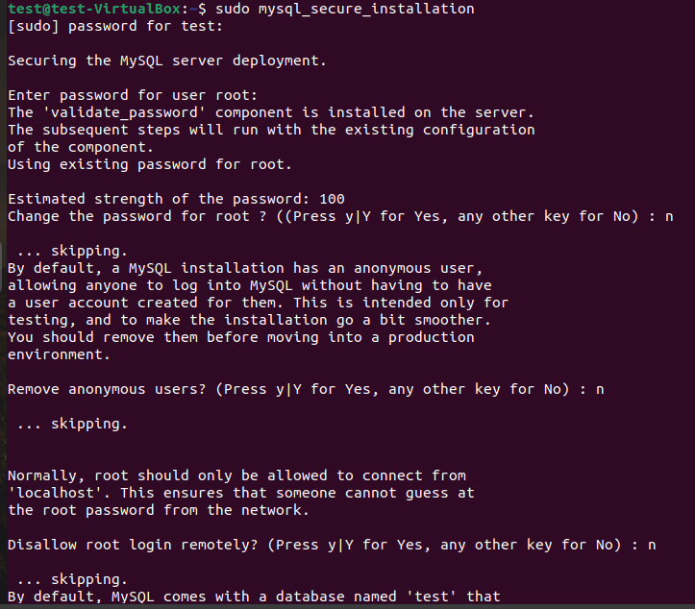
Task: Click 'Using existing password for root.' line
Action: pos(149,164)
